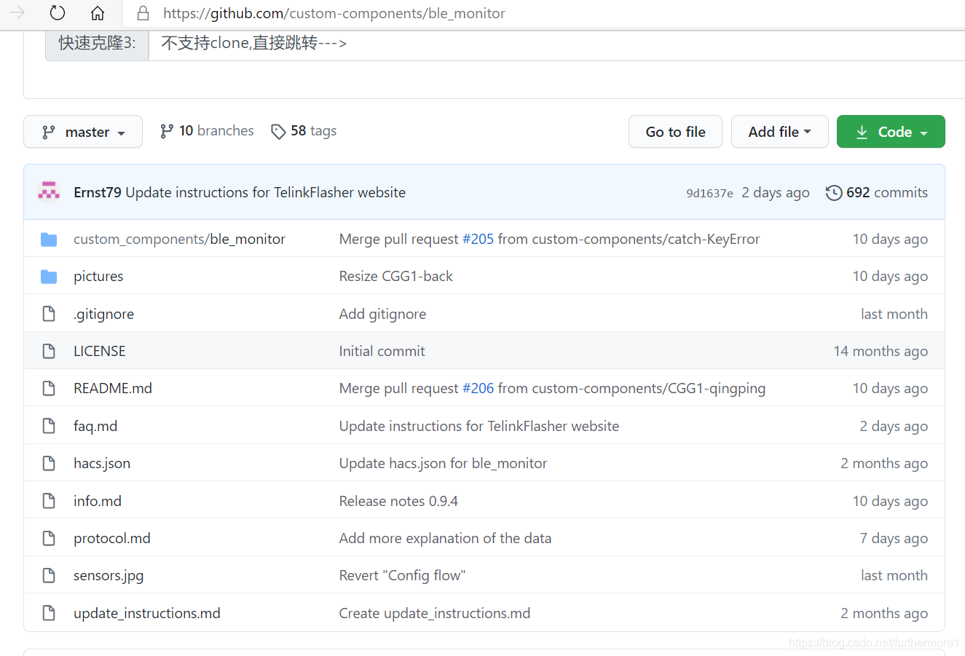Click the commit history clock icon
965x656 pixels.
pyautogui.click(x=834, y=193)
